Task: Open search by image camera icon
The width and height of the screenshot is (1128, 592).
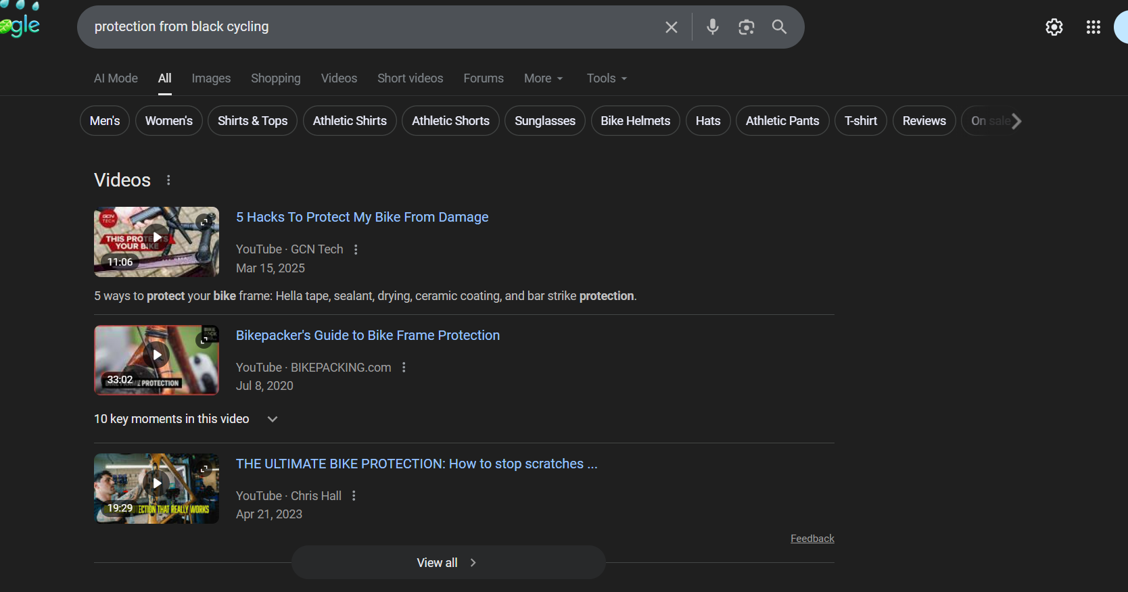Action: [x=746, y=27]
